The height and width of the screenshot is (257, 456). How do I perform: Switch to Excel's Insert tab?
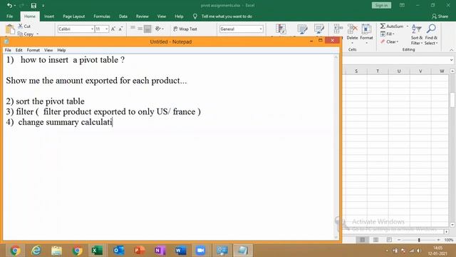[x=49, y=16]
